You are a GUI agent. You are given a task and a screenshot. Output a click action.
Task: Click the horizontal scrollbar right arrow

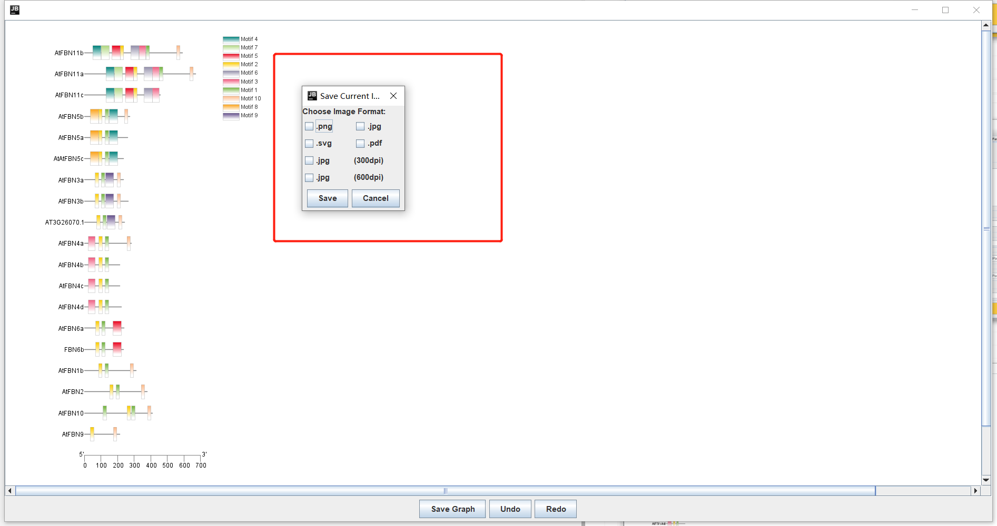pyautogui.click(x=975, y=491)
